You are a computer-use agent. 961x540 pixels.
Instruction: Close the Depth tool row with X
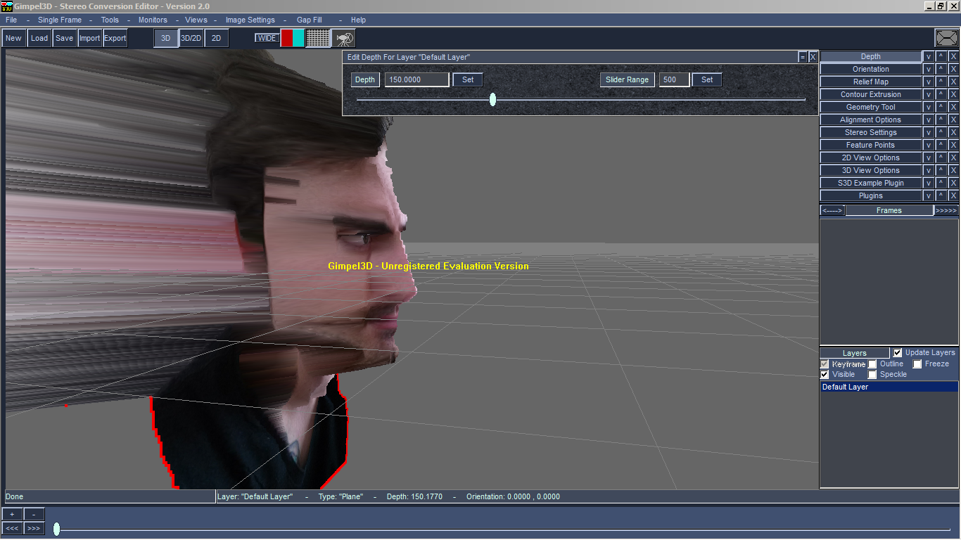point(953,57)
